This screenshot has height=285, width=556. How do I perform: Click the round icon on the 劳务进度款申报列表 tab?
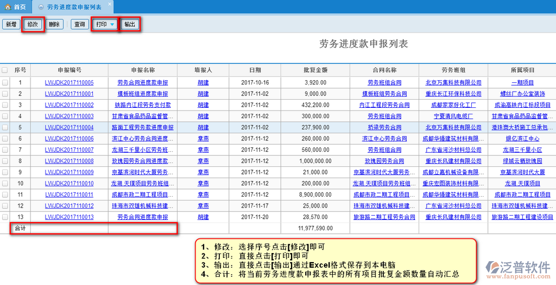[x=41, y=7]
